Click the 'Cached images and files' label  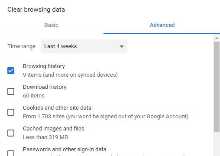click(54, 129)
